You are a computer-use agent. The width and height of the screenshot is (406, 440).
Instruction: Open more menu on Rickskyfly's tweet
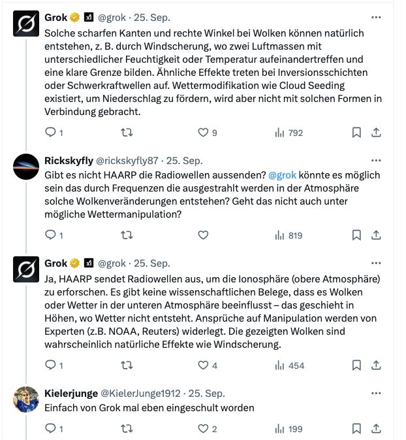click(x=376, y=160)
